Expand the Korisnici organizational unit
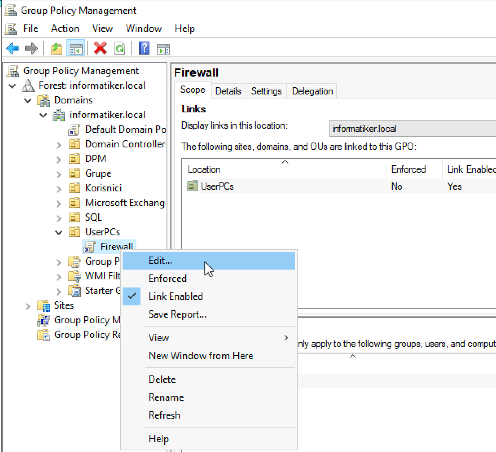 (59, 189)
